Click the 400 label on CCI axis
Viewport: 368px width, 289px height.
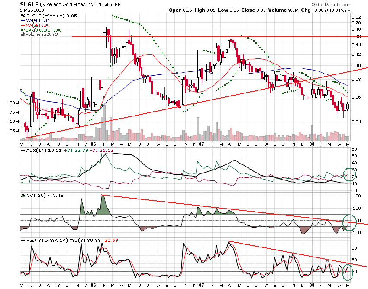point(357,196)
